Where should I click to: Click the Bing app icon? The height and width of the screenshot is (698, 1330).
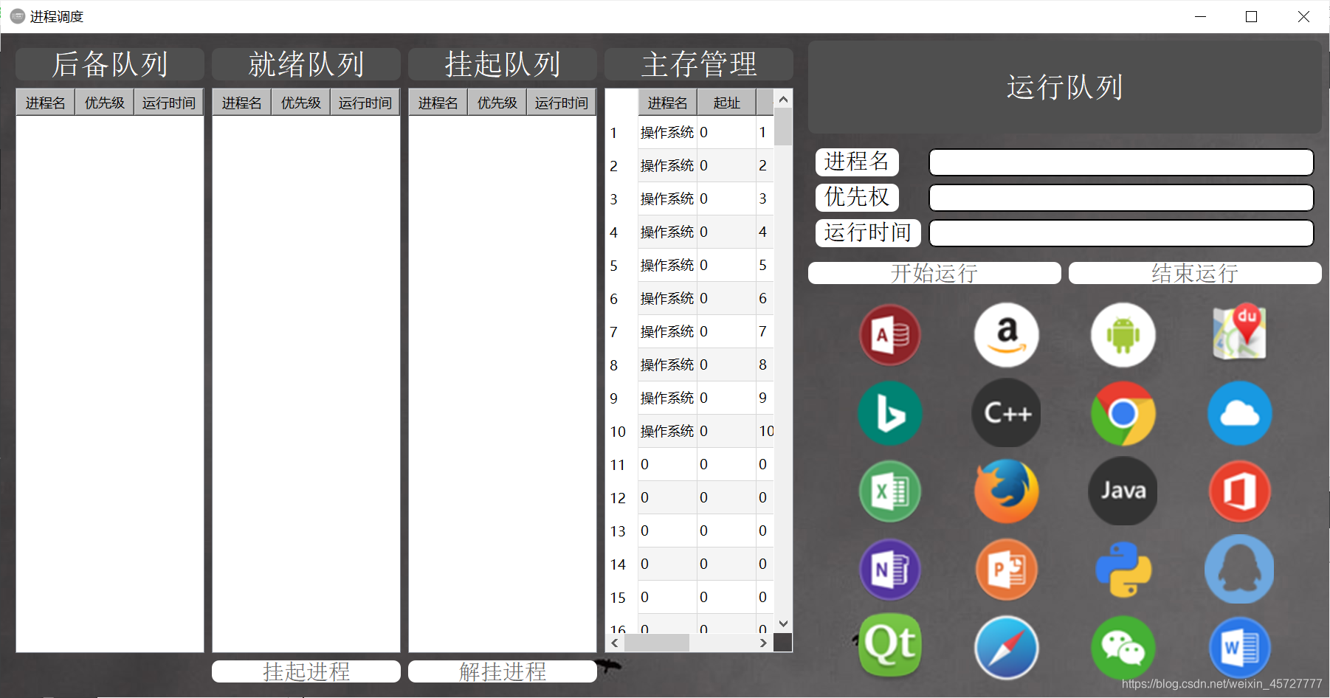(x=889, y=413)
